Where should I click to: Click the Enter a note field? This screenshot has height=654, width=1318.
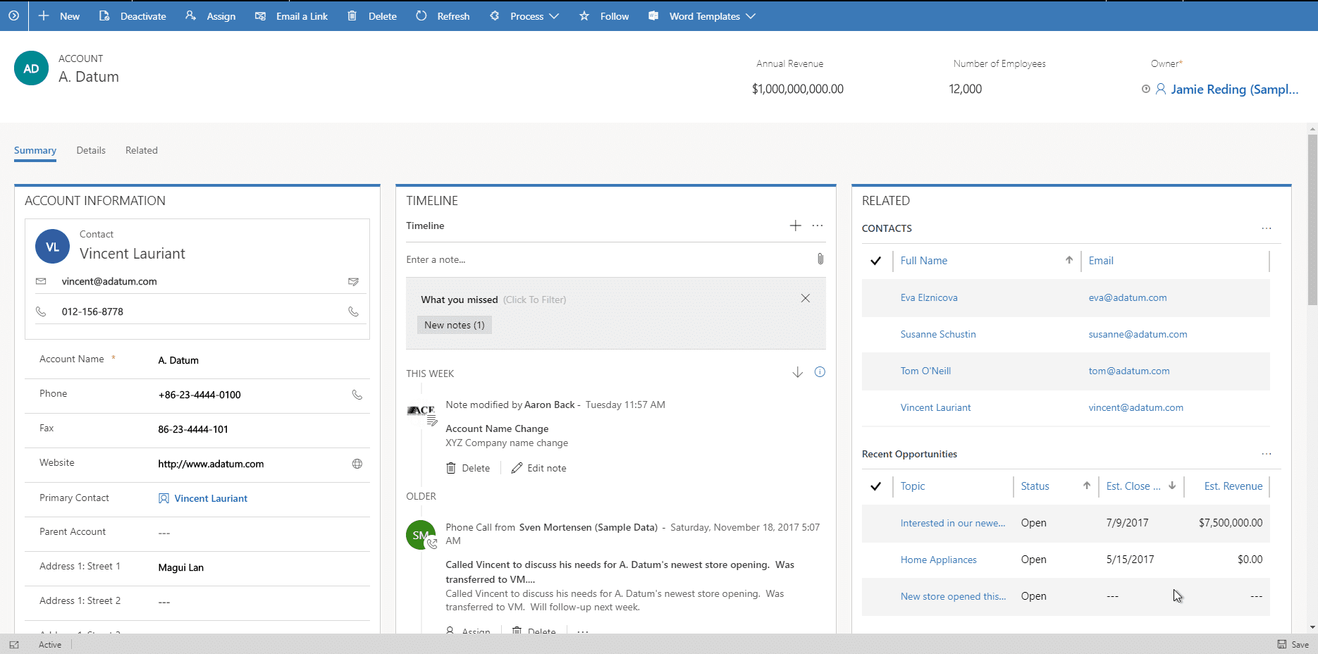(608, 259)
